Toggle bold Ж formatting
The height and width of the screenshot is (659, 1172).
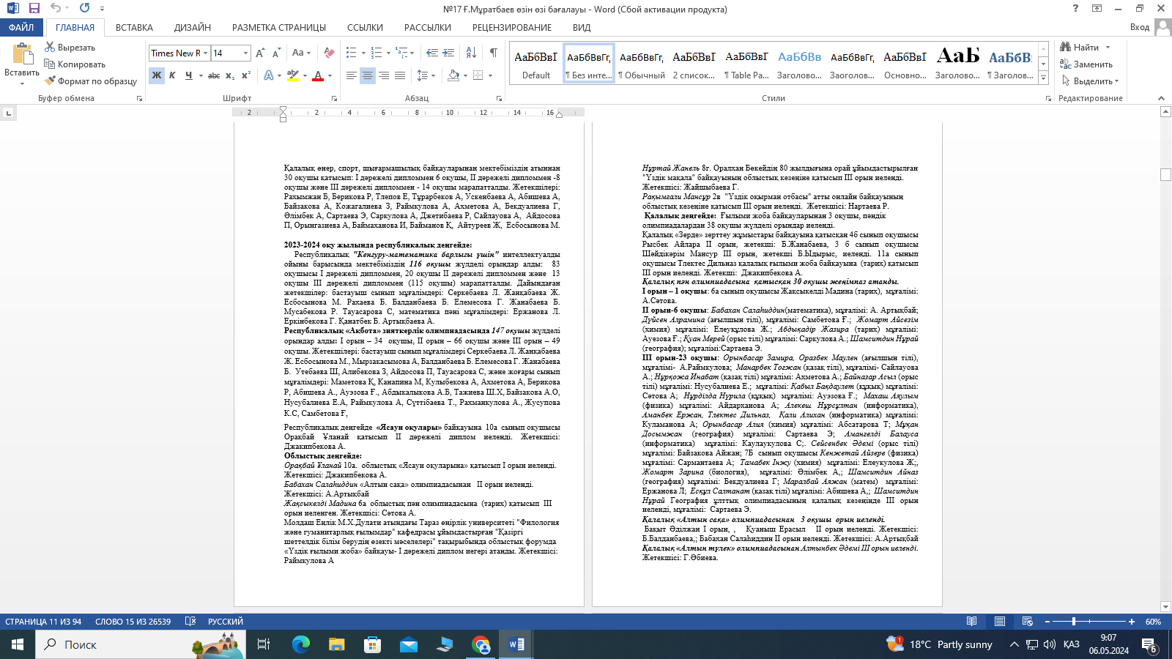(157, 75)
